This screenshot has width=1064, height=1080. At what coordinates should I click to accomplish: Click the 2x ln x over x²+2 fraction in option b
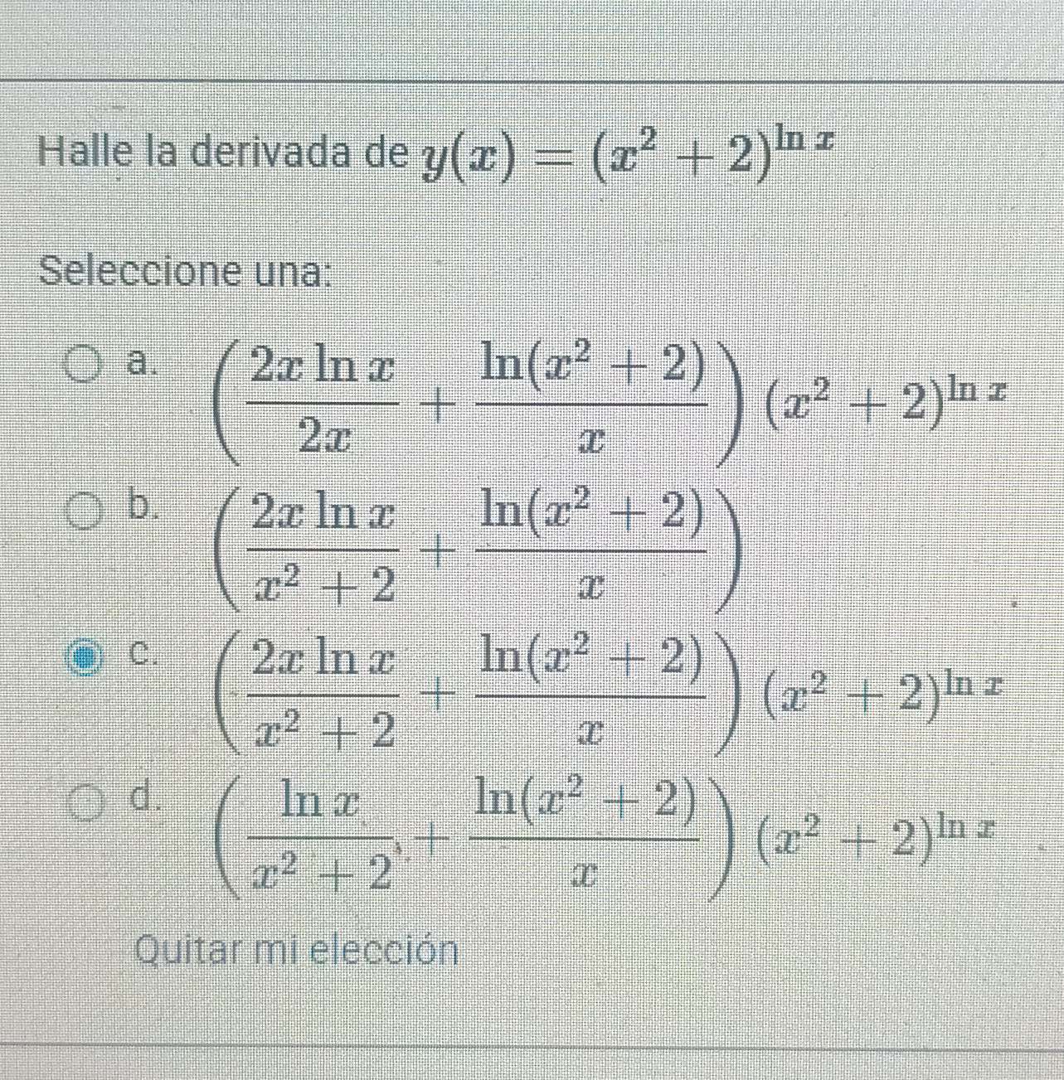(x=323, y=543)
